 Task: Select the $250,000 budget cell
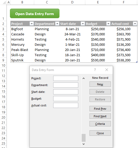tap(98, 29)
